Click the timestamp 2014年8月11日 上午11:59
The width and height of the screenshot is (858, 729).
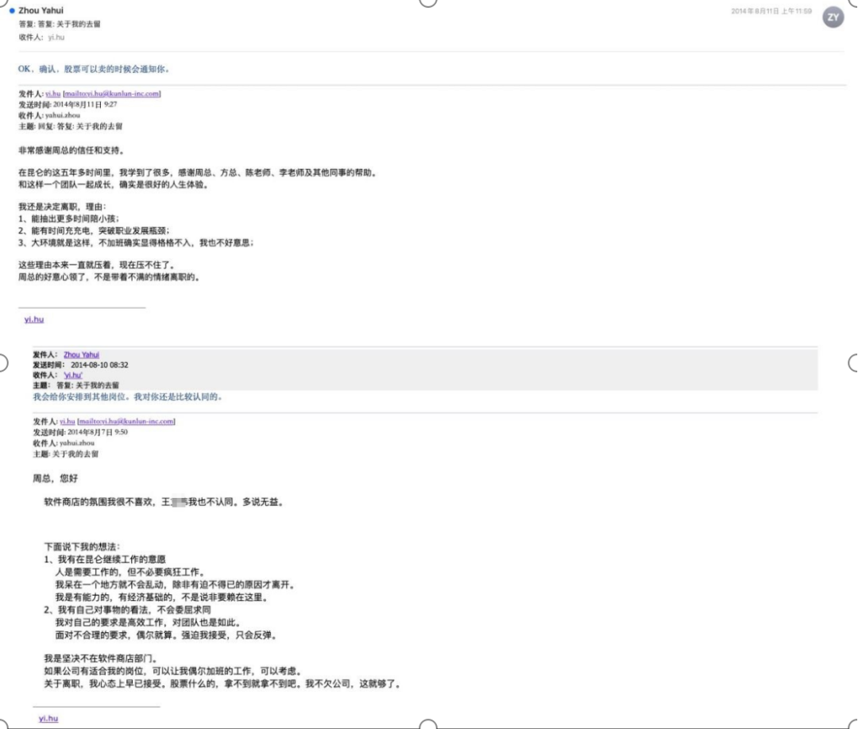(x=771, y=11)
